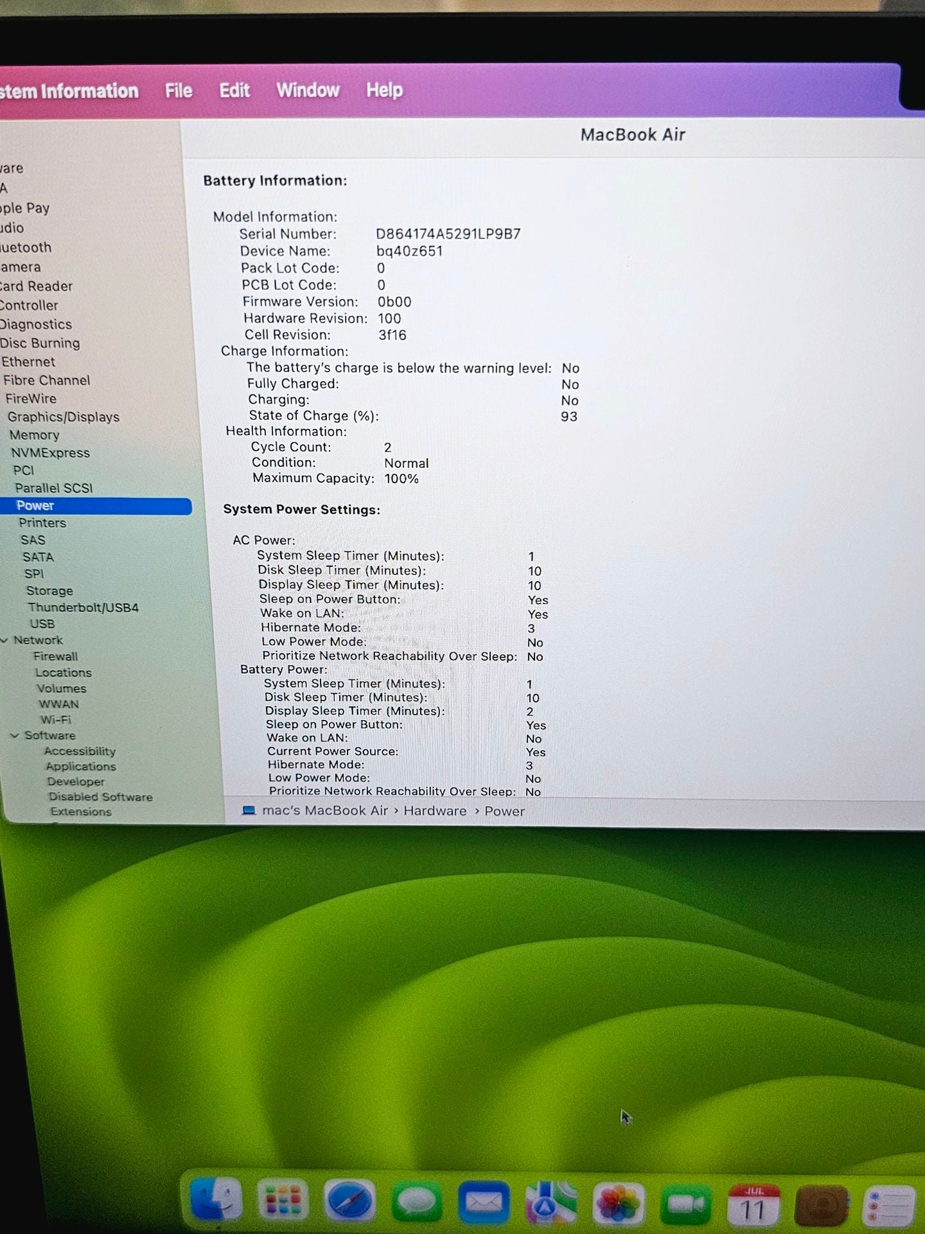The image size is (925, 1234).
Task: Click the System Power Settings heading
Action: pyautogui.click(x=301, y=510)
